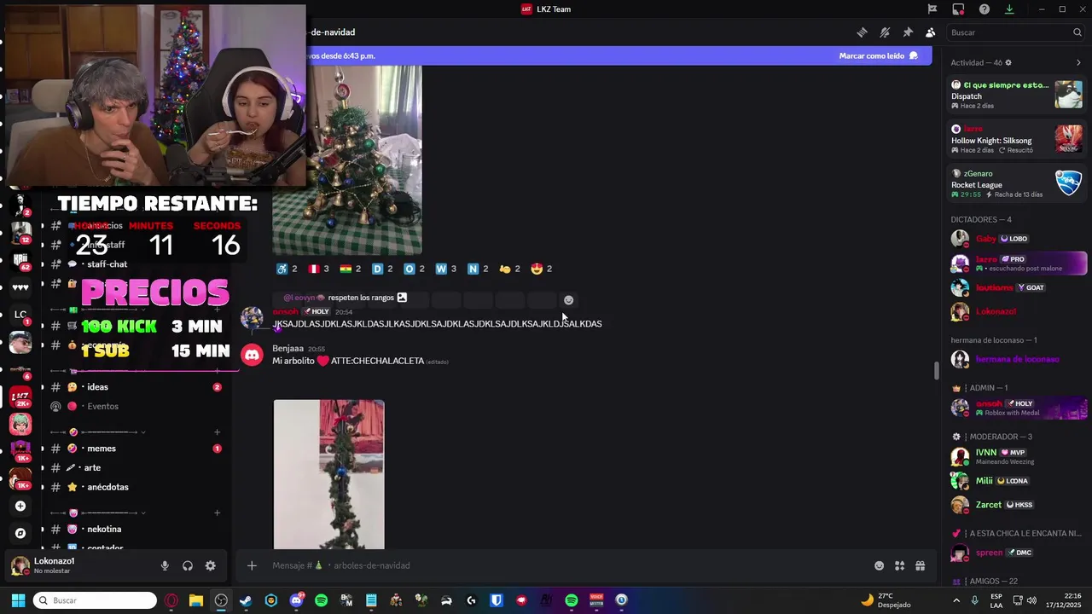Click the green download update icon
This screenshot has width=1092, height=614.
pos(1009,9)
